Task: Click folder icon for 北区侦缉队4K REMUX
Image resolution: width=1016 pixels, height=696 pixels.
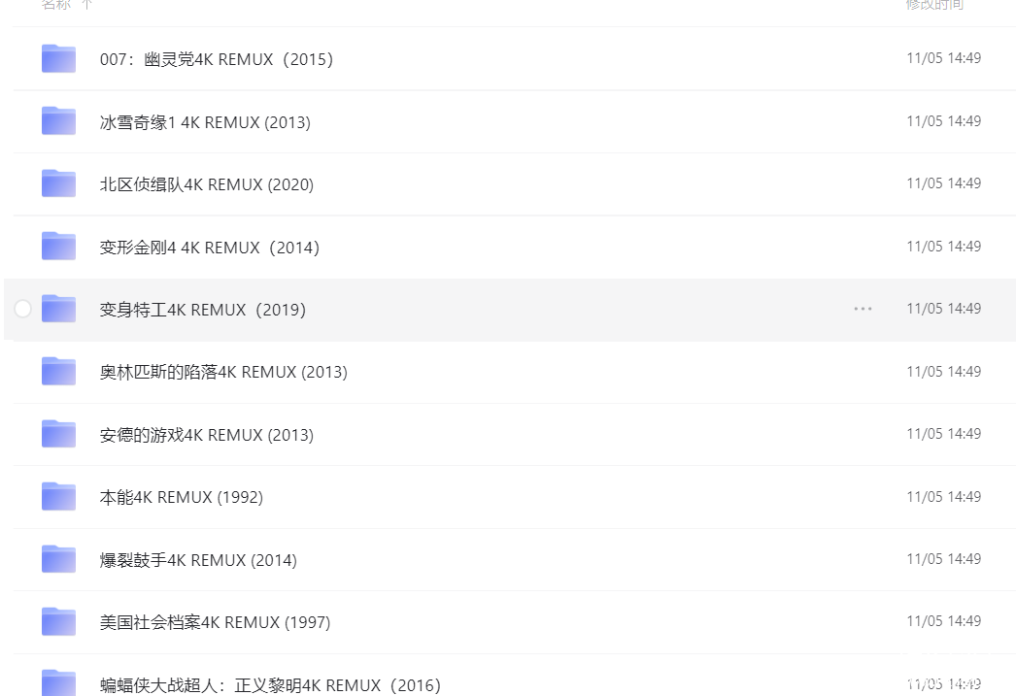Action: (x=58, y=183)
